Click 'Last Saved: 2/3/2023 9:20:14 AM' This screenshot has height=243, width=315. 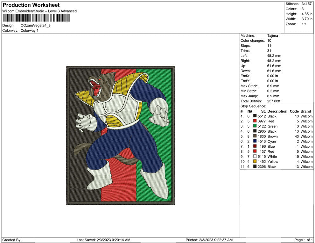[103, 240]
